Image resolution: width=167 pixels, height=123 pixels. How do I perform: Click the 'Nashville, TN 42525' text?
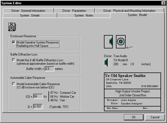(119, 83)
